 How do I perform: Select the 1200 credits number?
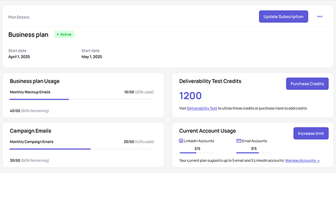click(x=190, y=96)
